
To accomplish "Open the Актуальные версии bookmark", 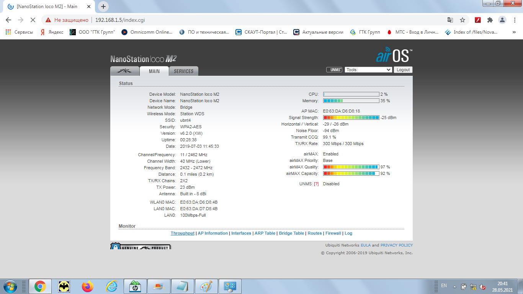I will click(x=319, y=32).
